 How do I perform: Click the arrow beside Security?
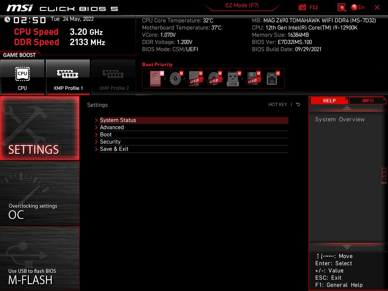pyautogui.click(x=96, y=142)
